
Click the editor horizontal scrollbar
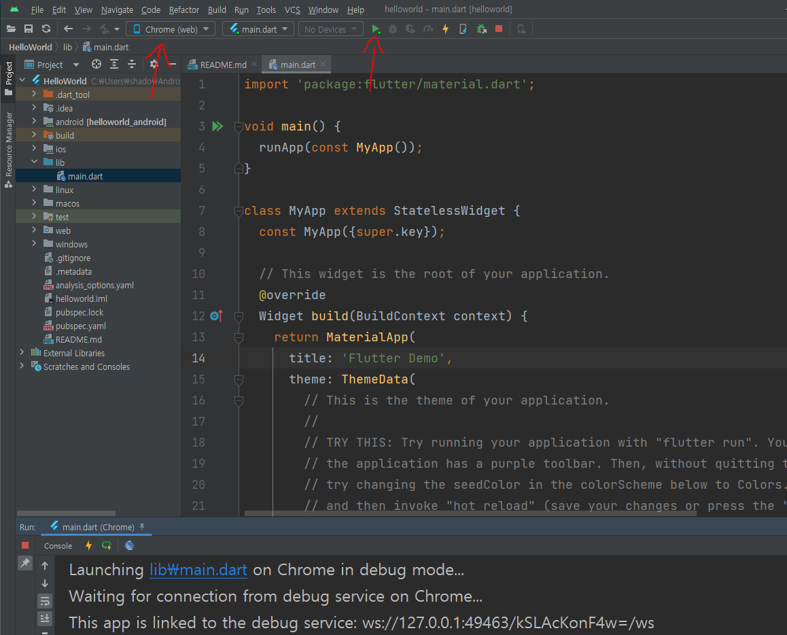click(470, 513)
